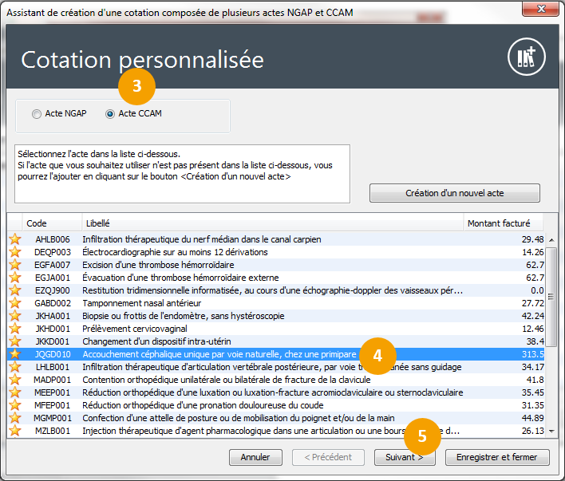Sort by Montant facturé column header
This screenshot has width=565, height=481.
(x=504, y=223)
